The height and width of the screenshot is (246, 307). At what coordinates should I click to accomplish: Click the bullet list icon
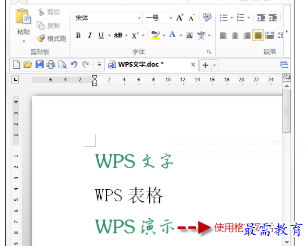pos(223,18)
